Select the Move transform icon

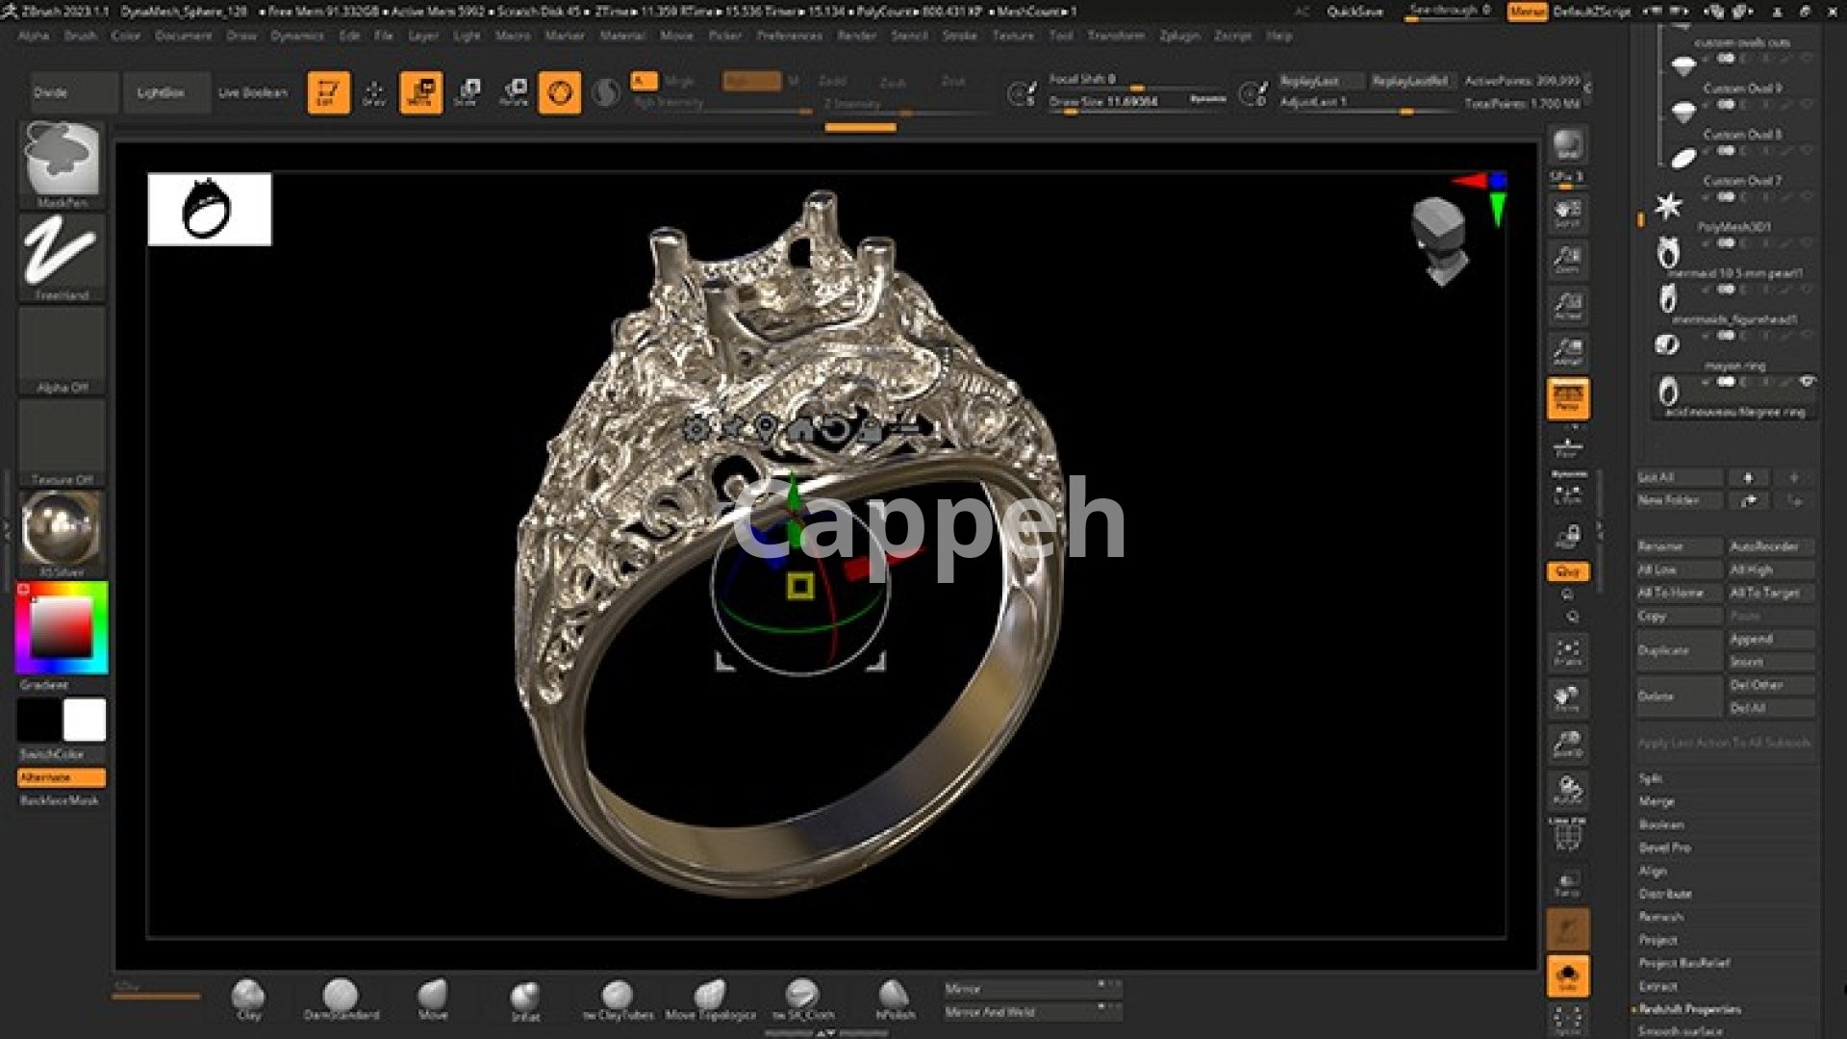tap(420, 92)
